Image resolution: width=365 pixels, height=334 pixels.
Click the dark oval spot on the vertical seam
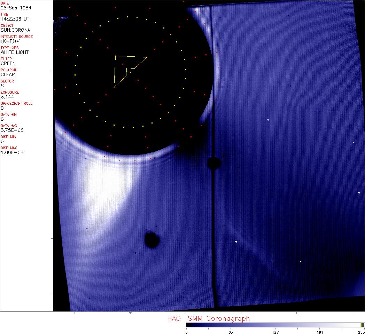(x=213, y=162)
